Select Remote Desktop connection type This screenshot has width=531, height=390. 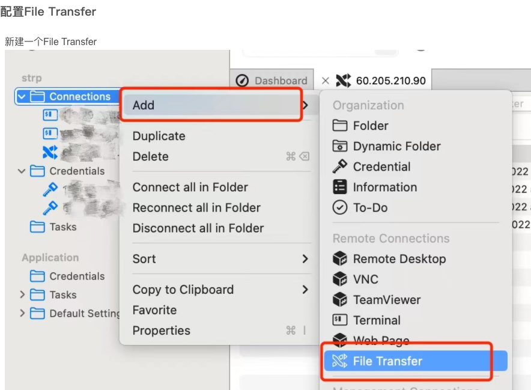(416, 258)
